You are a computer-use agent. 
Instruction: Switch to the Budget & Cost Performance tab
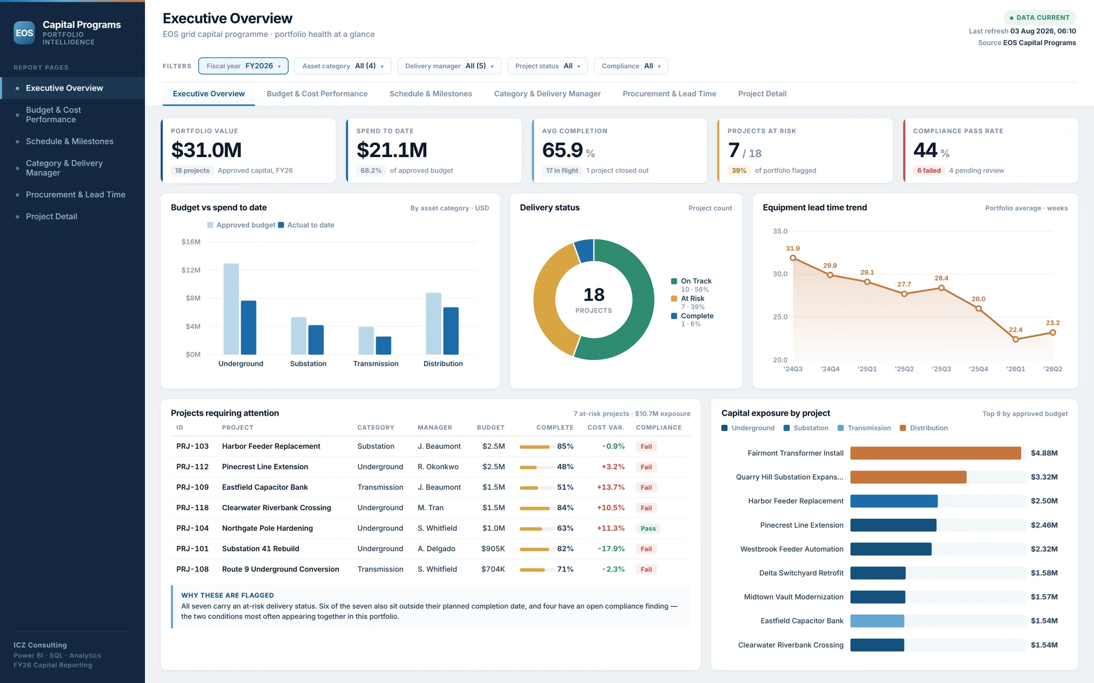click(317, 94)
